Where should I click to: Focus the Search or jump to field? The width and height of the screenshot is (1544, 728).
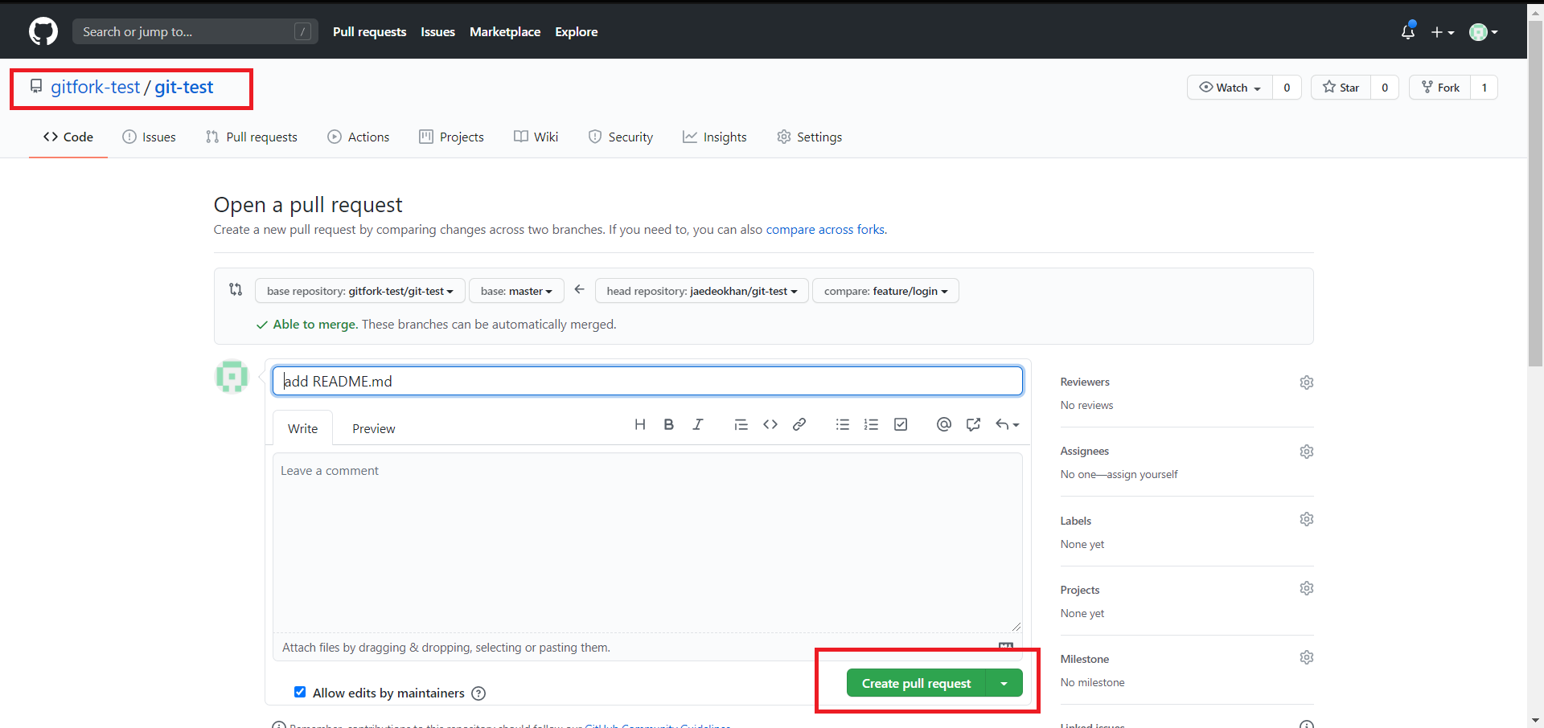point(195,31)
